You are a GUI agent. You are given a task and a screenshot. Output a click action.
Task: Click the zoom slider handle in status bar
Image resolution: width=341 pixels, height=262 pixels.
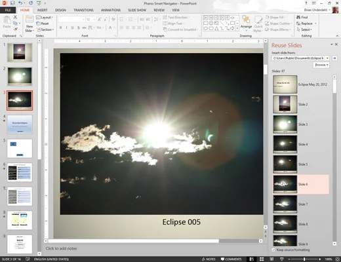coord(304,259)
